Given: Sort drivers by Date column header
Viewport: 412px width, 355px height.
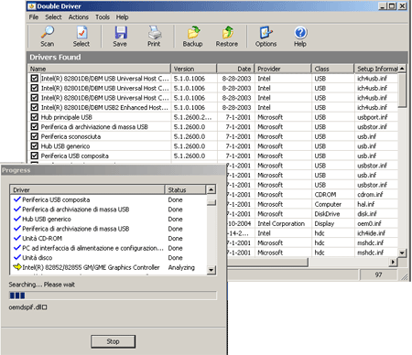Looking at the screenshot, I should point(235,69).
